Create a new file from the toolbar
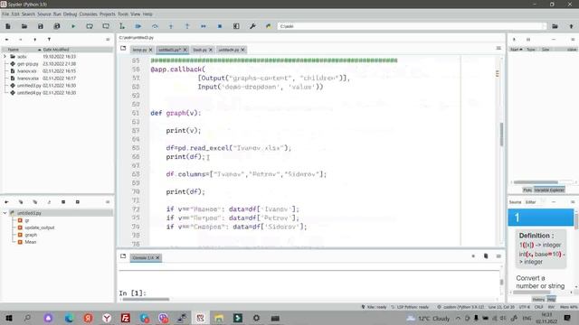This screenshot has height=325, width=579. pyautogui.click(x=8, y=26)
